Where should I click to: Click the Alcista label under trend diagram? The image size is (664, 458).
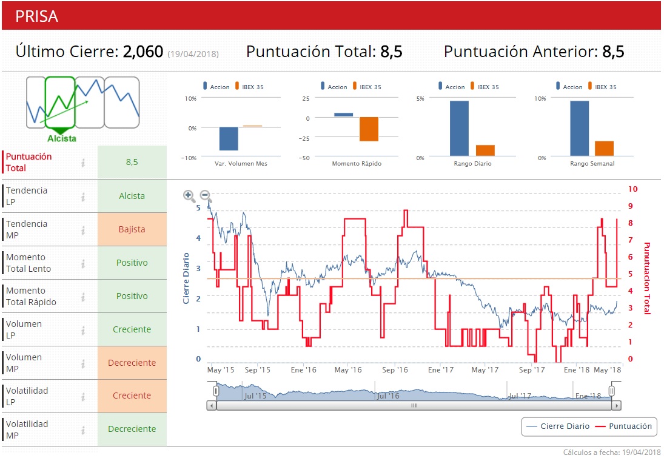(62, 138)
